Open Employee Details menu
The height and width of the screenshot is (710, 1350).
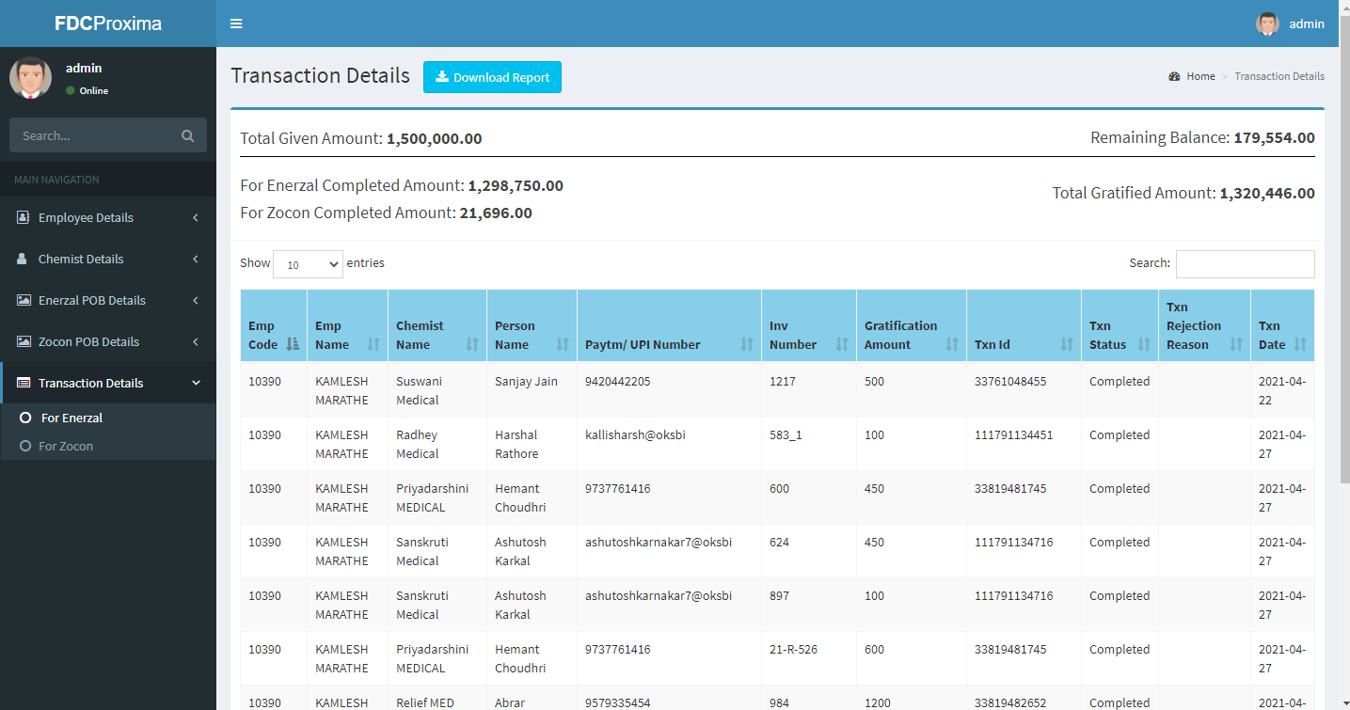(108, 217)
